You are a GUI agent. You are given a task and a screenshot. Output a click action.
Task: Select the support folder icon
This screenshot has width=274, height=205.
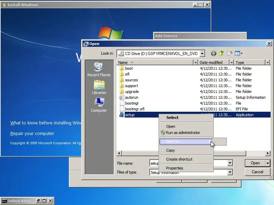(122, 86)
